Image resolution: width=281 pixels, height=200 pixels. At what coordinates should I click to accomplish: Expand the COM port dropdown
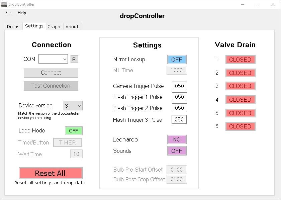53,59
